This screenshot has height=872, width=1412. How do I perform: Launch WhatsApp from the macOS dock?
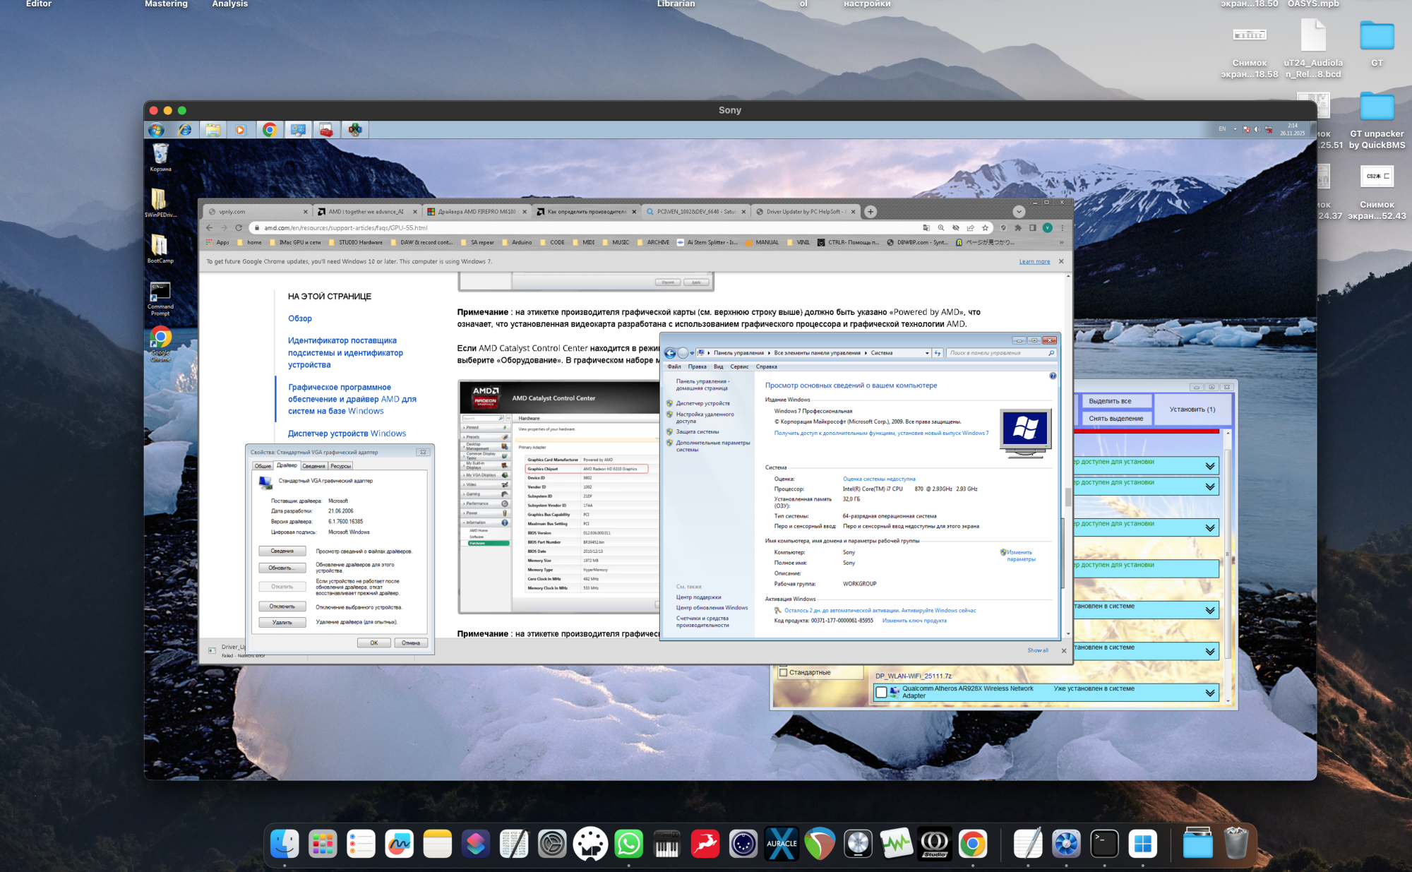628,844
